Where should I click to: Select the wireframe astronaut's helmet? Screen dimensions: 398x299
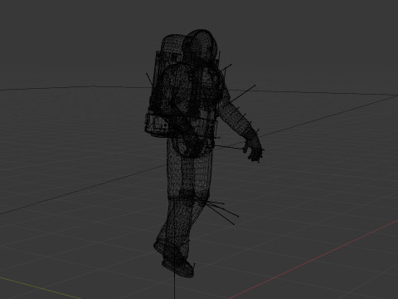pos(200,47)
